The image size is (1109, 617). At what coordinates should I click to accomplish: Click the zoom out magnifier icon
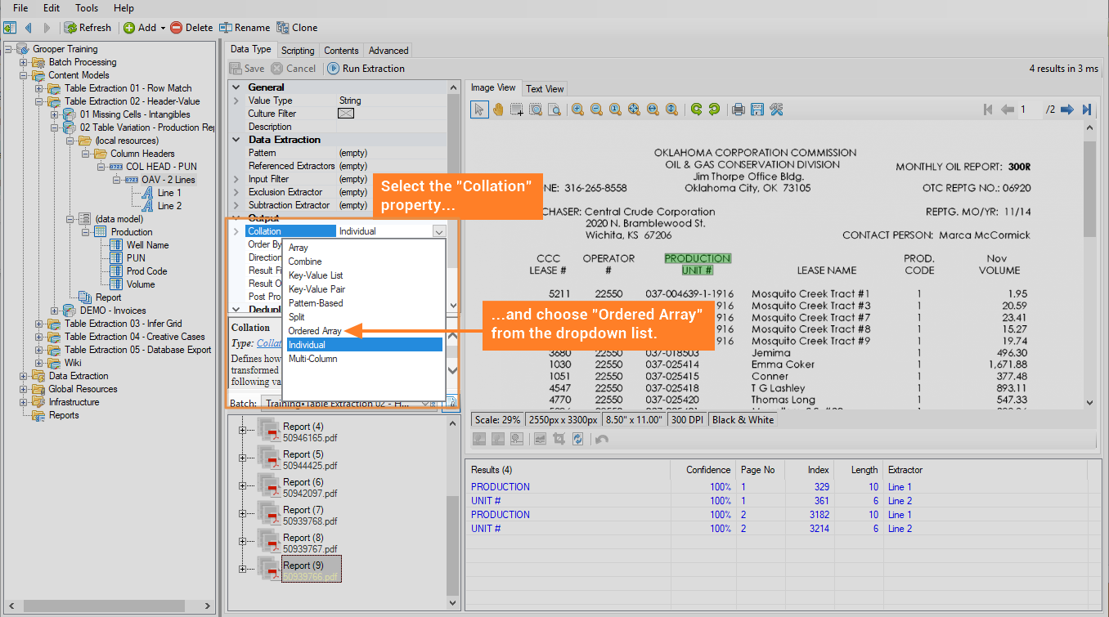596,110
